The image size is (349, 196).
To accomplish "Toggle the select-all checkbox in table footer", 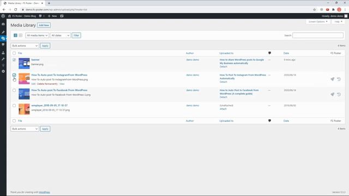I will click(14, 121).
